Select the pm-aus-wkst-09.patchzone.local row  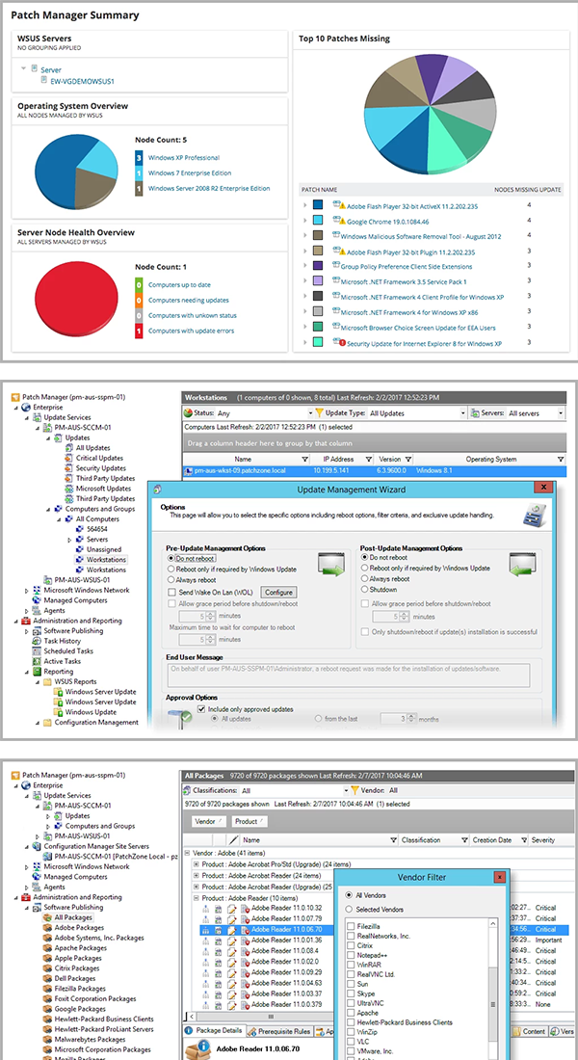coord(374,471)
